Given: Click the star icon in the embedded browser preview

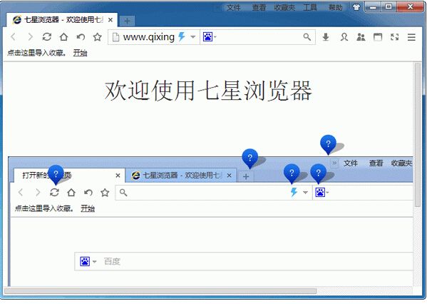Looking at the screenshot, I should (105, 193).
